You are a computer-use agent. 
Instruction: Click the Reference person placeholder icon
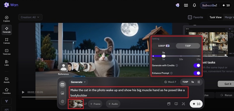click(63, 67)
